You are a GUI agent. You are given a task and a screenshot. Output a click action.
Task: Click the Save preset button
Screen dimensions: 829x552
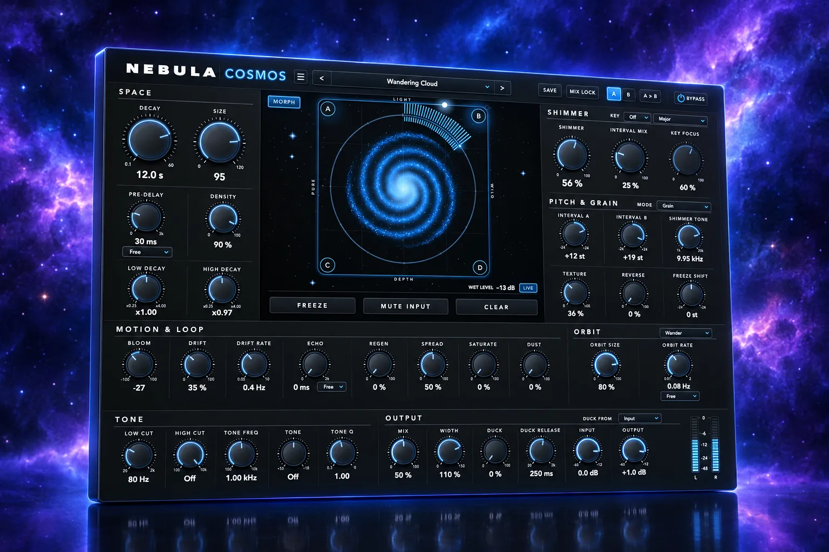550,90
